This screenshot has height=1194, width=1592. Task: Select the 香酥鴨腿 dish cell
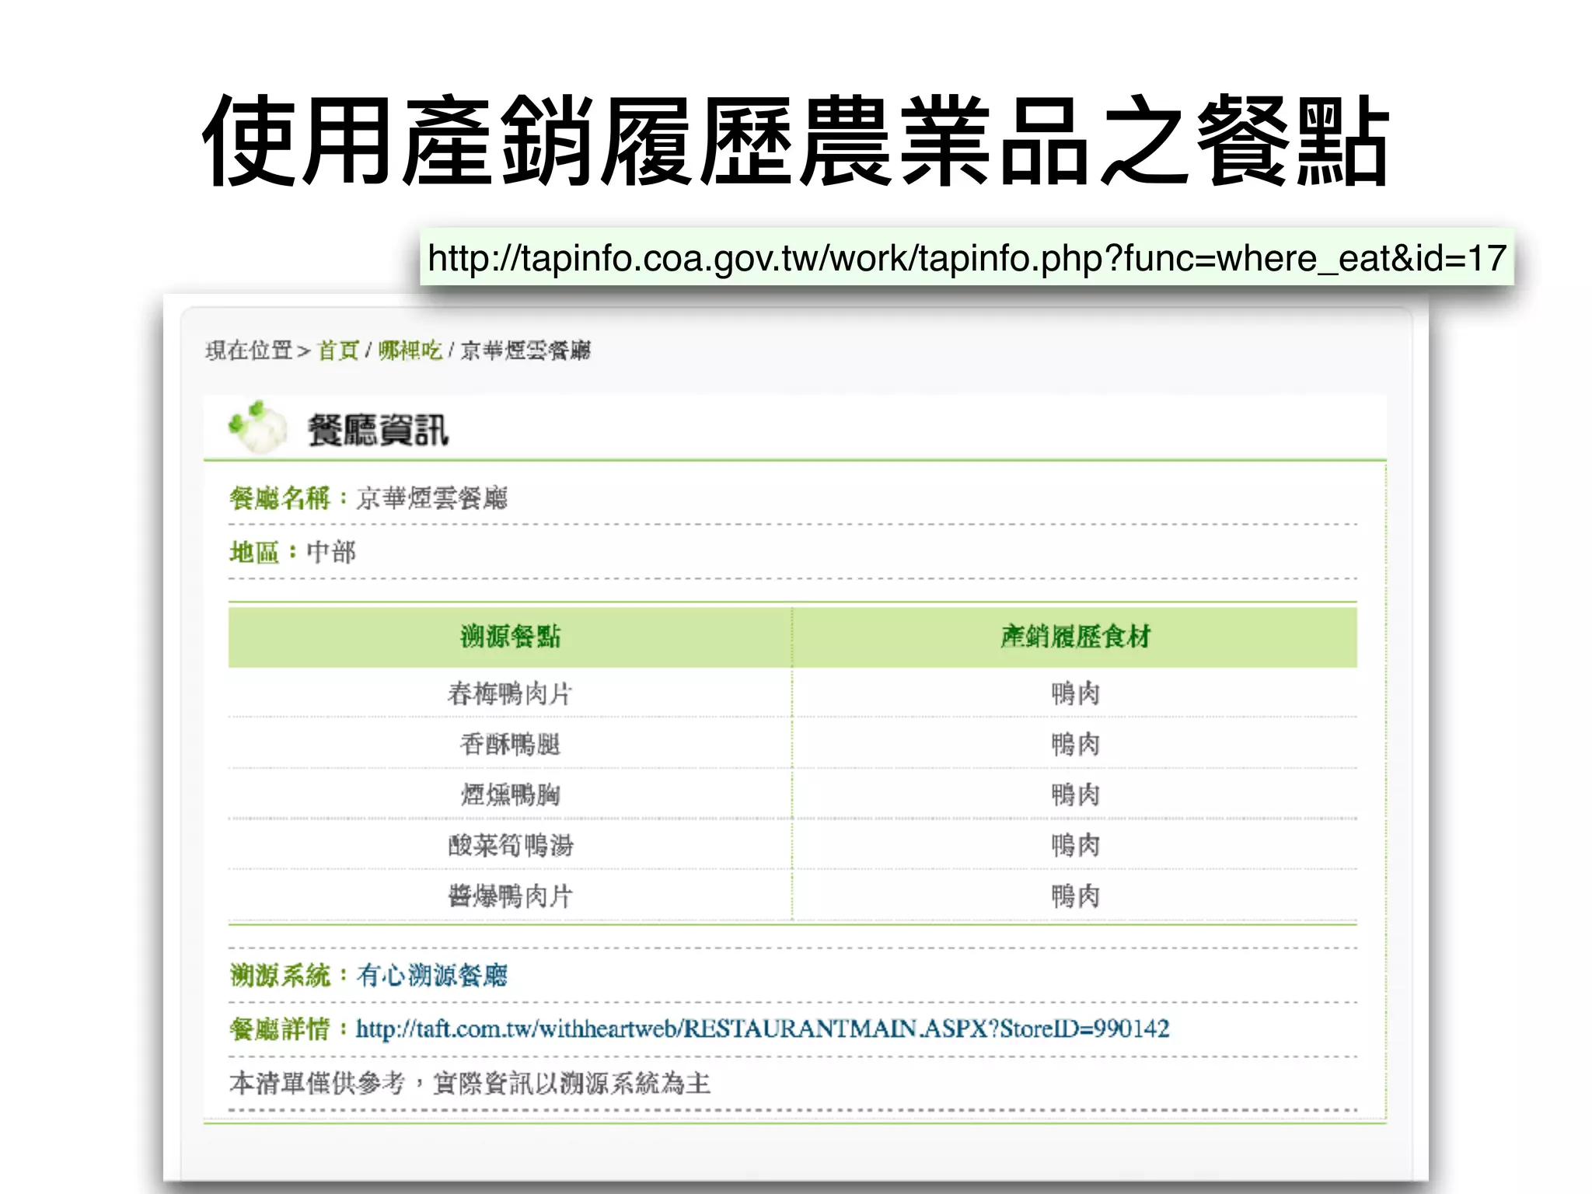coord(510,744)
